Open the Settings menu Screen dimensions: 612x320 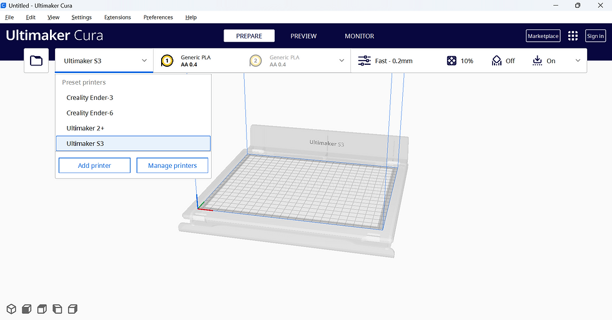click(x=82, y=17)
